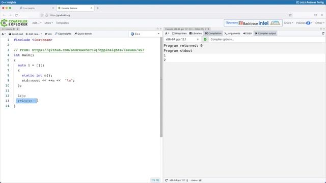Maximize the executor pane
Image resolution: width=326 pixels, height=183 pixels.
pos(321,29)
